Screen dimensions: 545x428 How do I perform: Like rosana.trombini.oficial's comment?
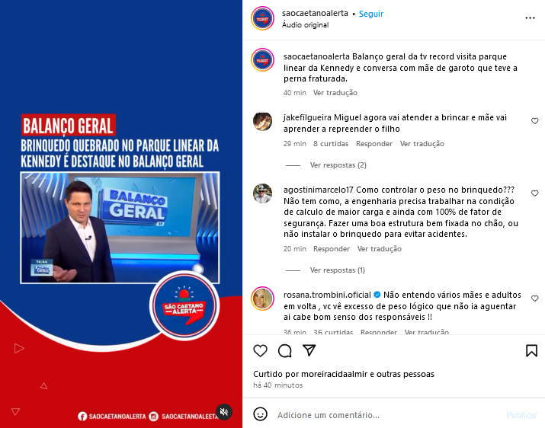[534, 299]
